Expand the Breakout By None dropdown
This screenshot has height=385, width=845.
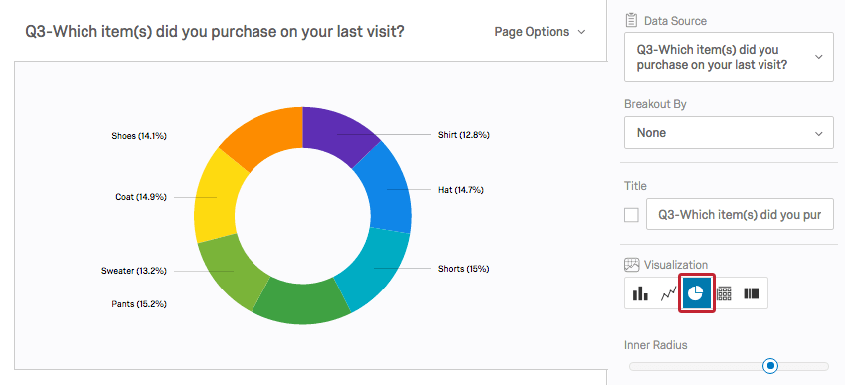point(729,132)
